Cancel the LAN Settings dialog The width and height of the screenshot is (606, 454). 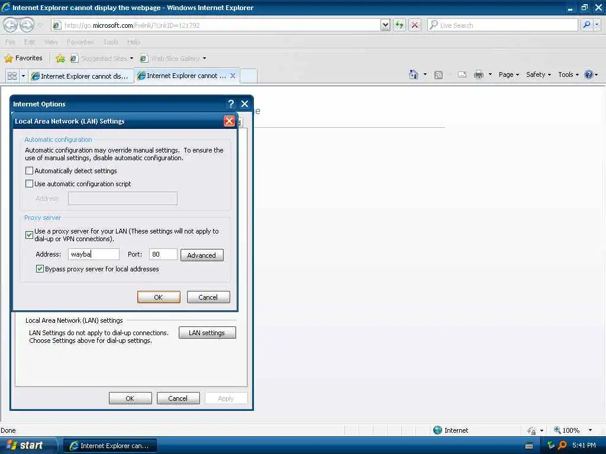[208, 297]
